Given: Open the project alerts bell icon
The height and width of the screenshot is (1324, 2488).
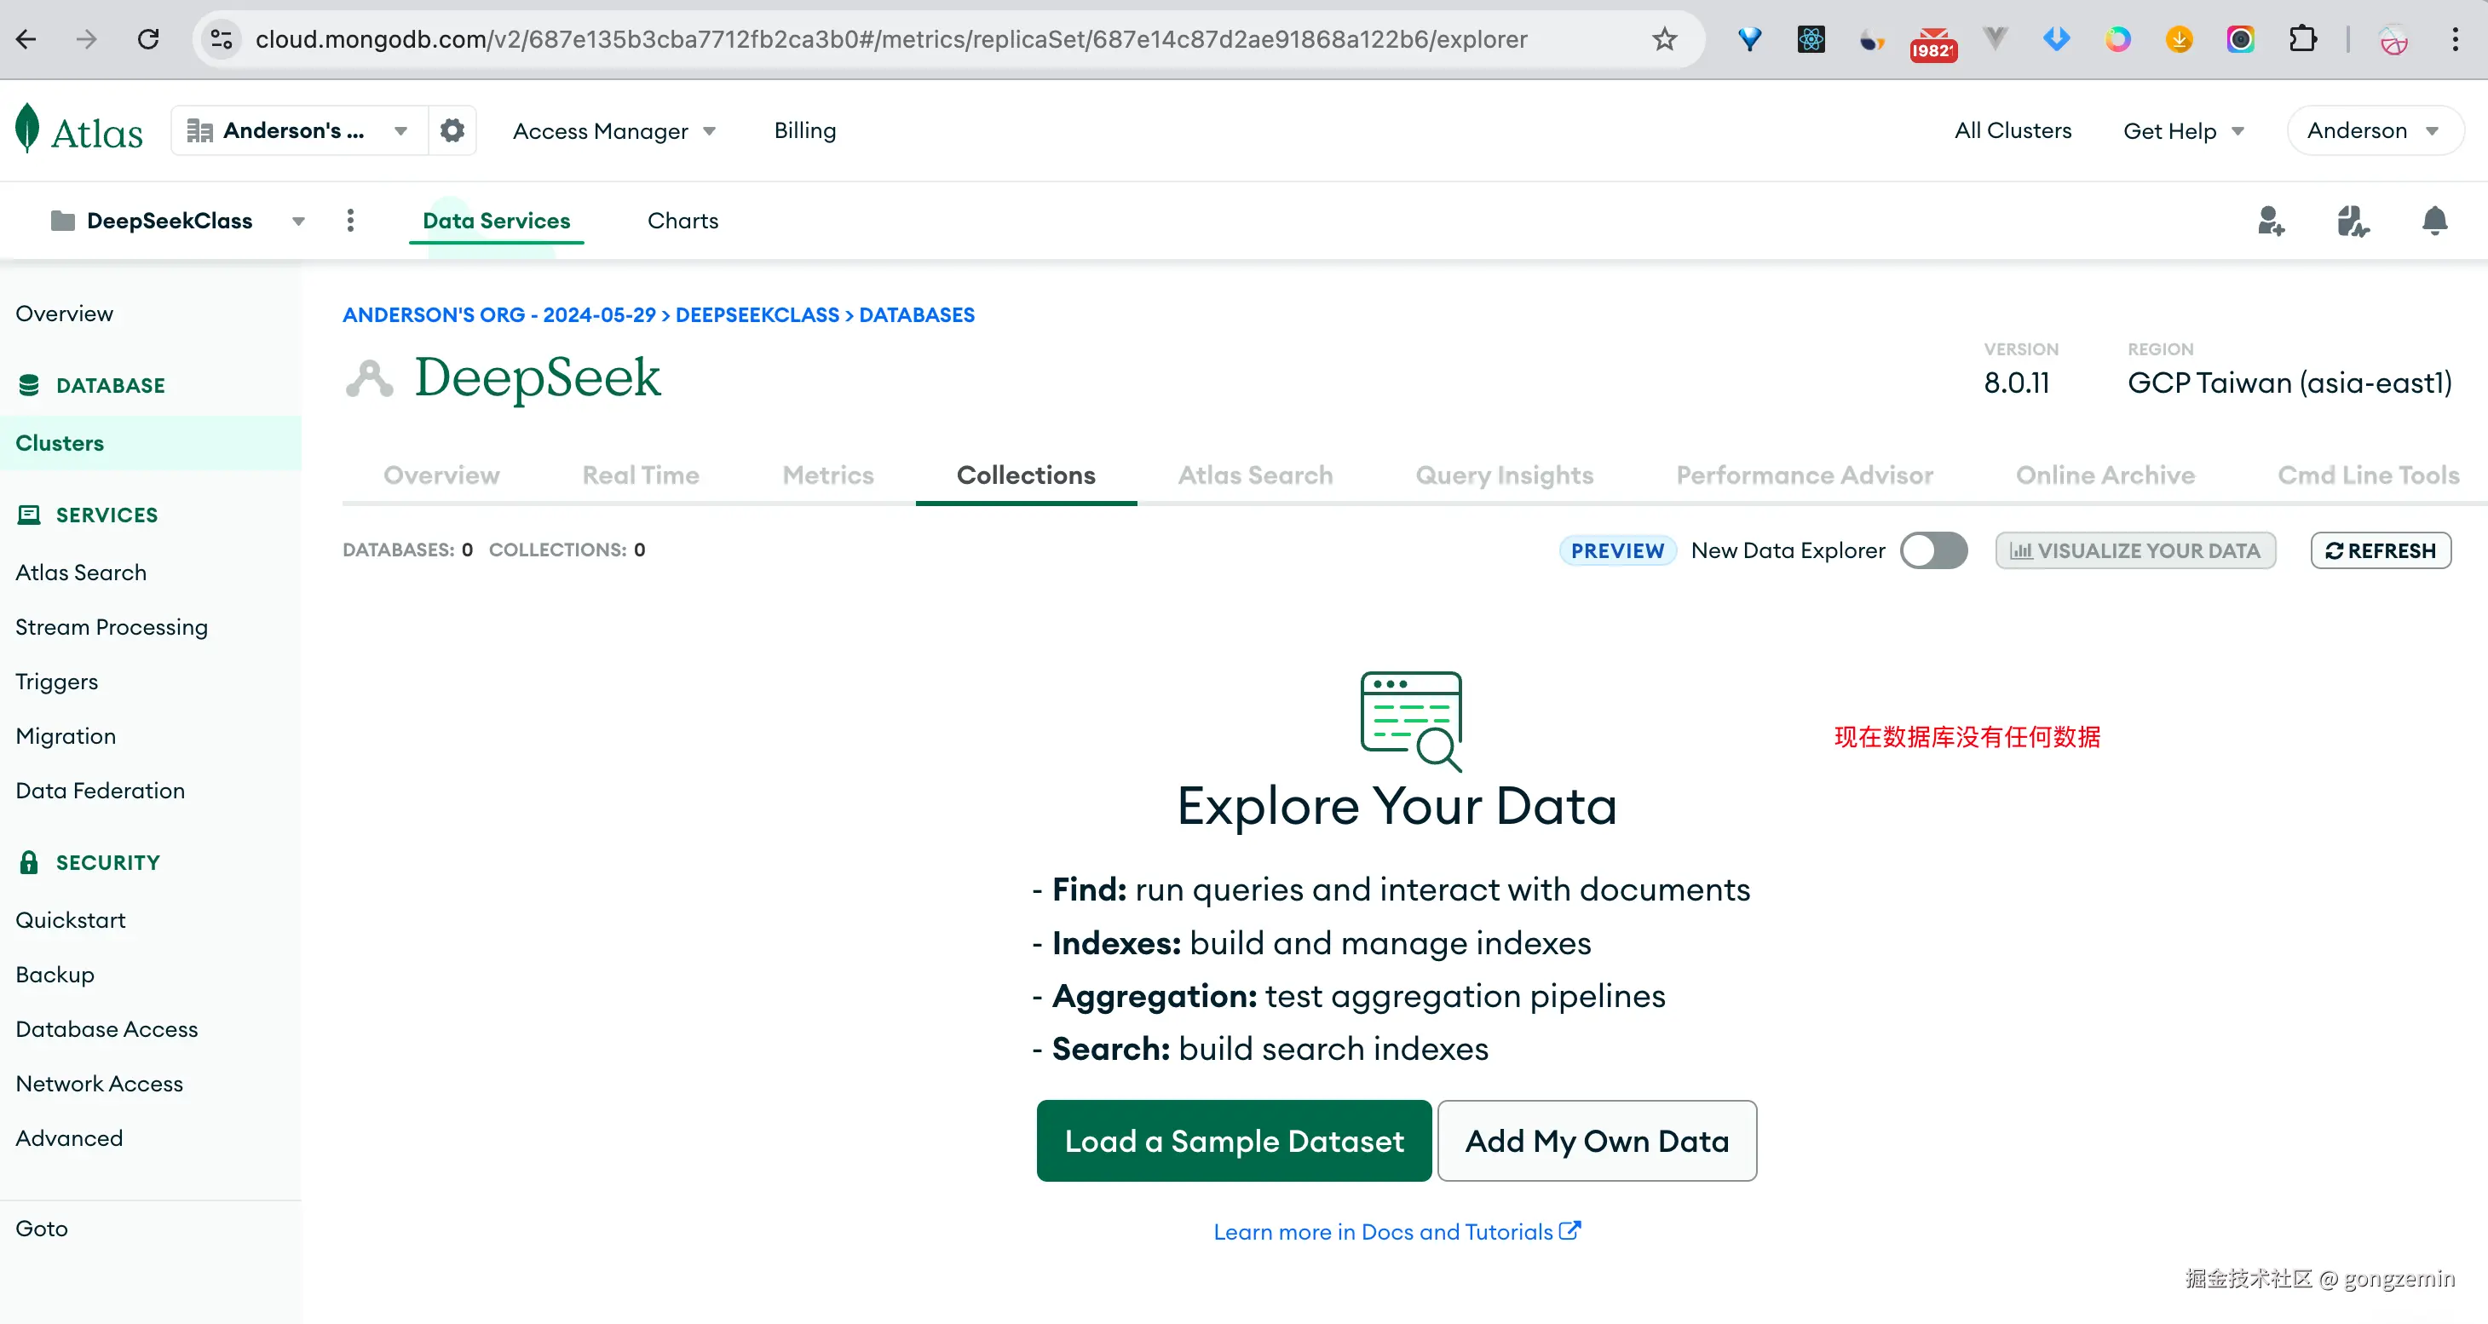Looking at the screenshot, I should [2434, 222].
